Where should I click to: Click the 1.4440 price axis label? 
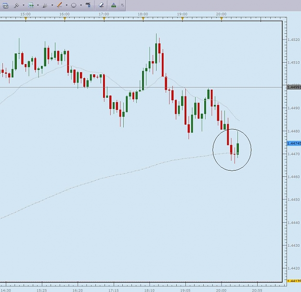[294, 223]
